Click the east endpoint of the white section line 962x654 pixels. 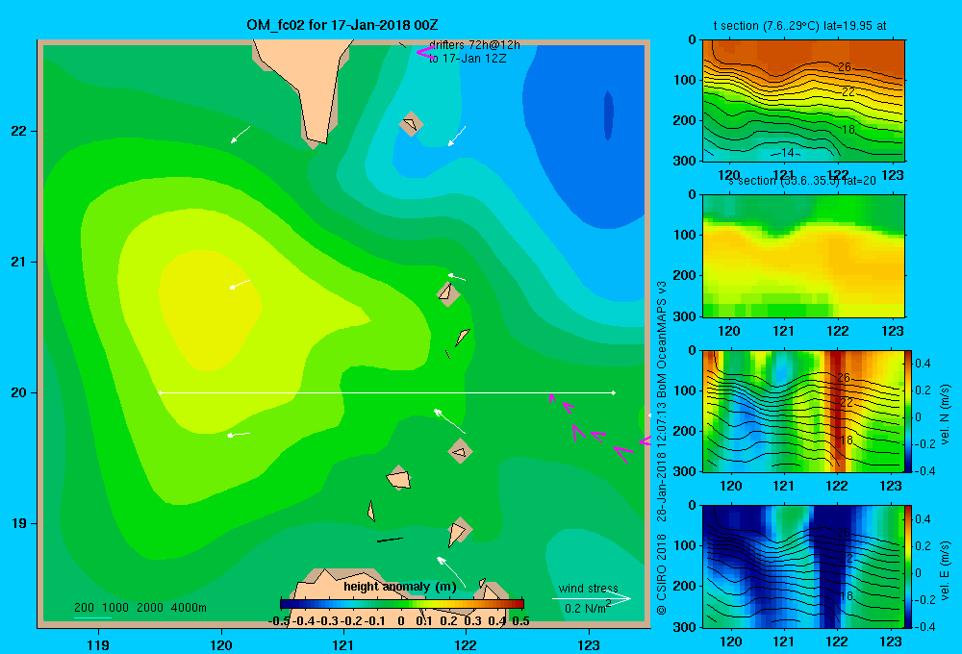(614, 392)
